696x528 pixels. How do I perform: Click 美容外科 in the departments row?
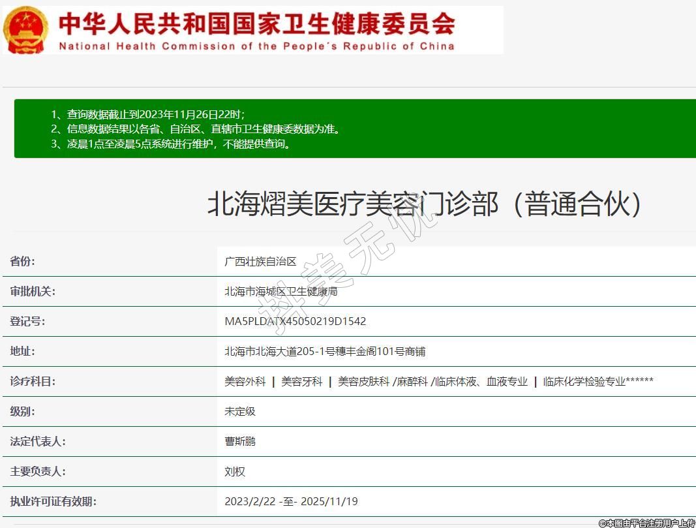pos(245,382)
